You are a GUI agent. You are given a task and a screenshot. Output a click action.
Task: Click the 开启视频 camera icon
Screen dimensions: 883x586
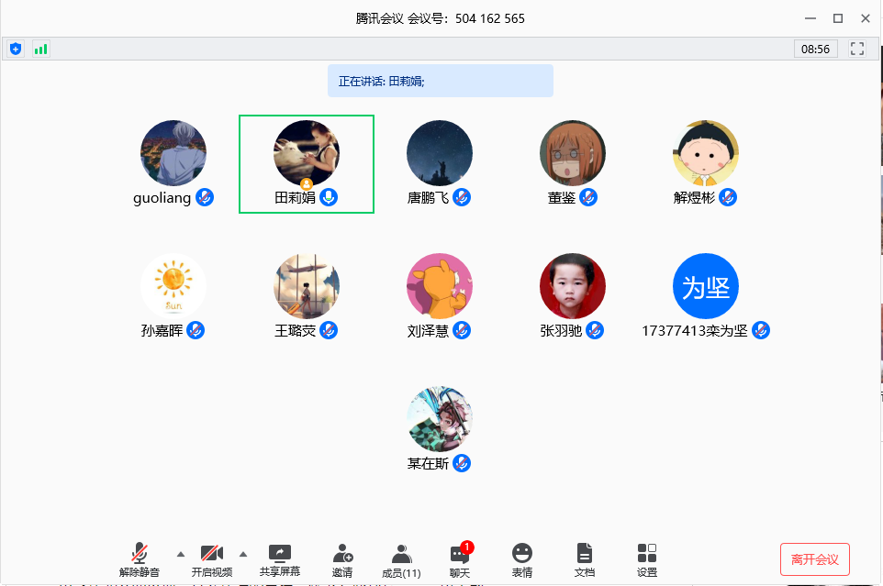[x=211, y=553]
